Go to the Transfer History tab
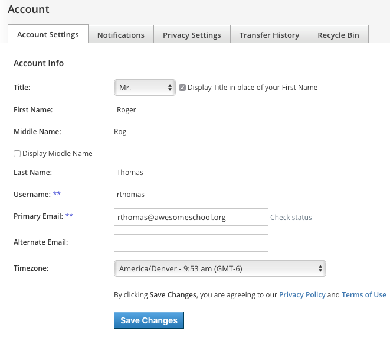This screenshot has width=390, height=337. (x=269, y=35)
